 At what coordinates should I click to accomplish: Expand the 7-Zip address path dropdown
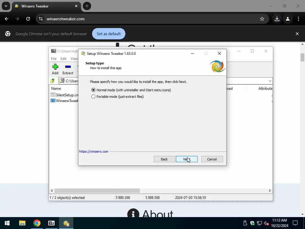click(270, 81)
